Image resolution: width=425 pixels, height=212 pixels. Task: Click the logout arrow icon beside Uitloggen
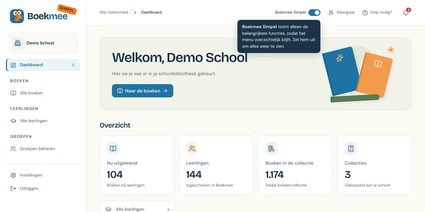[x=13, y=188]
